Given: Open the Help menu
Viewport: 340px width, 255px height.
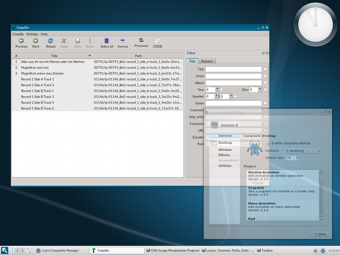Looking at the screenshot, I should 44,34.
